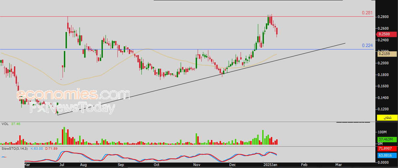The width and height of the screenshot is (398, 168).
Task: Open the SlowSTO(3,14,3) indicator label
Action: 14,148
